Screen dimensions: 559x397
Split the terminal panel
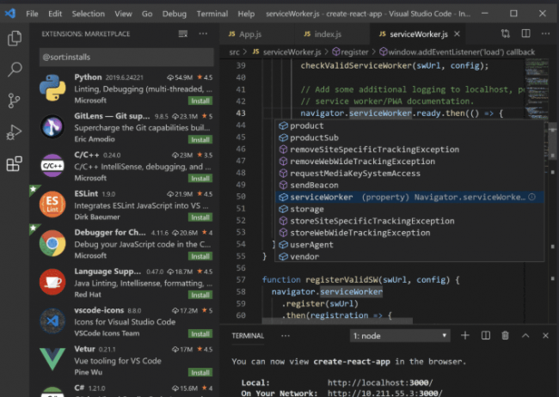(x=486, y=335)
